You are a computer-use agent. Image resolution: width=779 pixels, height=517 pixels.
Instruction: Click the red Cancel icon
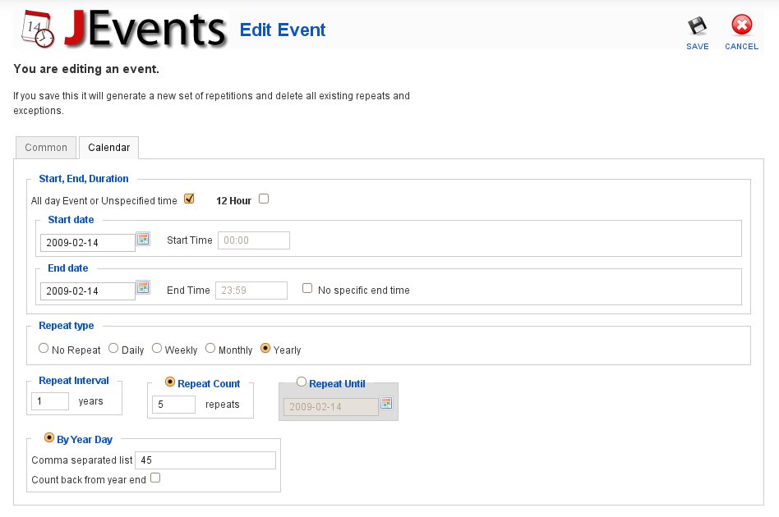click(x=741, y=25)
